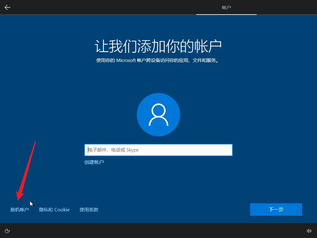The height and width of the screenshot is (238, 317).
Task: Click the person silhouette above the email field
Action: 158,114
